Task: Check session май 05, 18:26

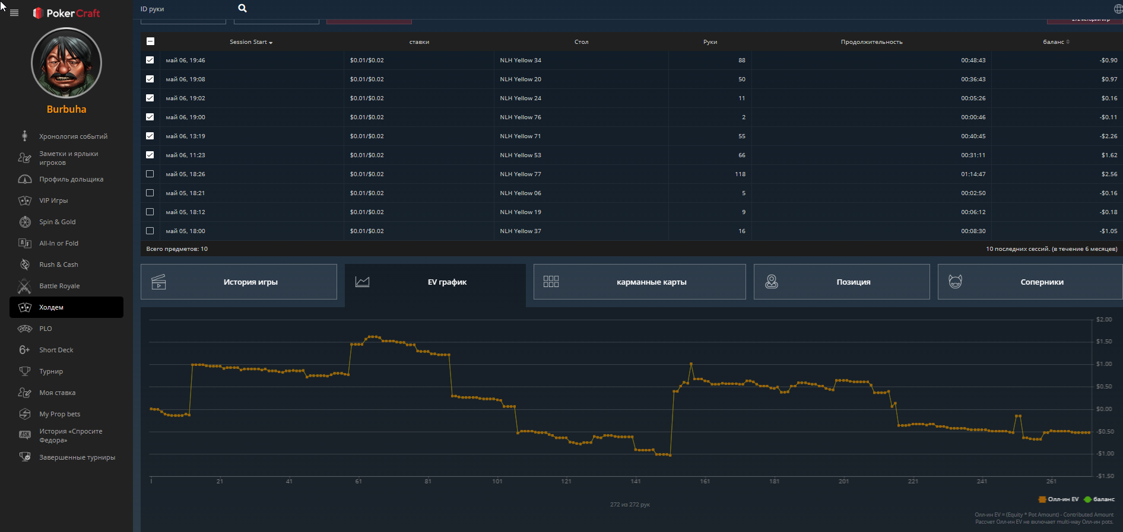Action: (x=150, y=174)
